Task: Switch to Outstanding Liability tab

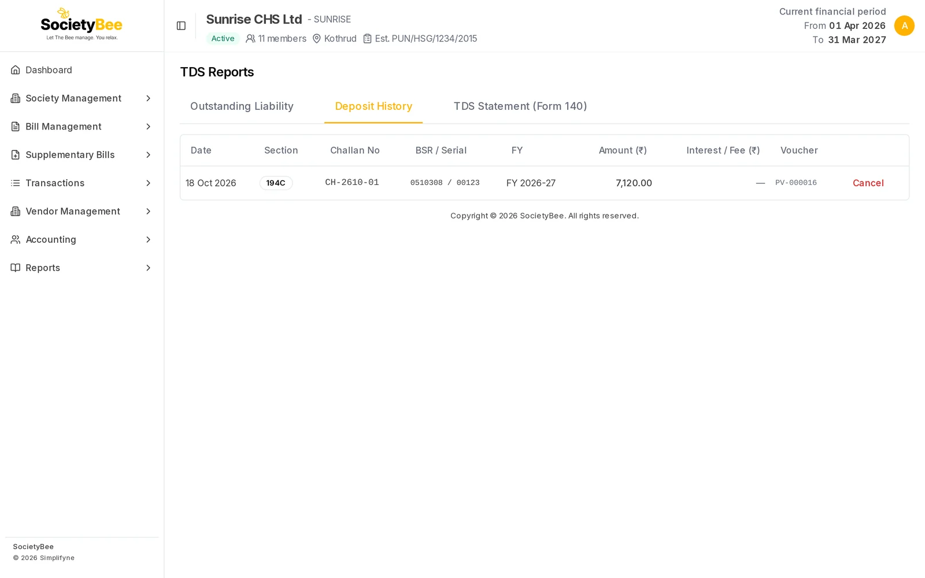Action: (x=242, y=106)
